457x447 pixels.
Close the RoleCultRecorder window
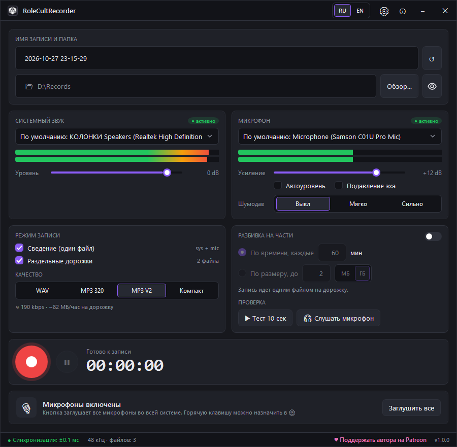coord(445,11)
